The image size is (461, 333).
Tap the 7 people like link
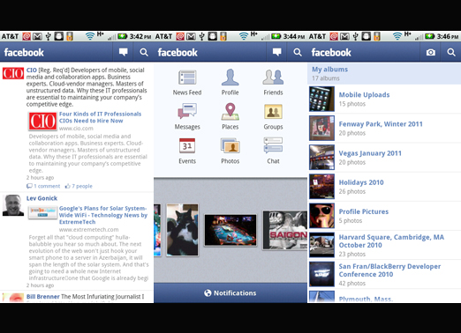(x=79, y=186)
